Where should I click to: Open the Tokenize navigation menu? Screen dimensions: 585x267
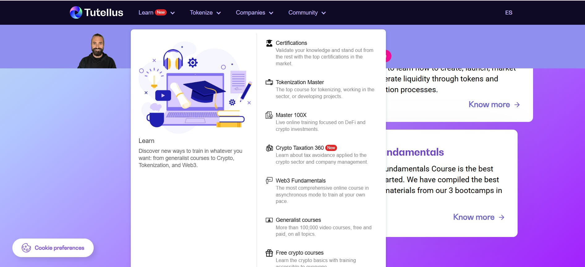coord(201,13)
